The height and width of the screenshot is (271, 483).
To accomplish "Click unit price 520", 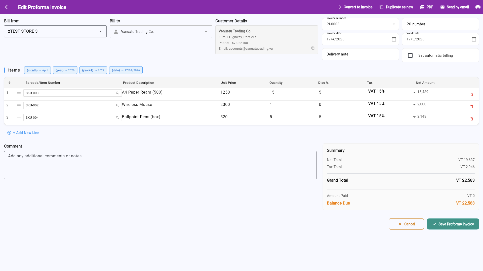I will pyautogui.click(x=224, y=117).
